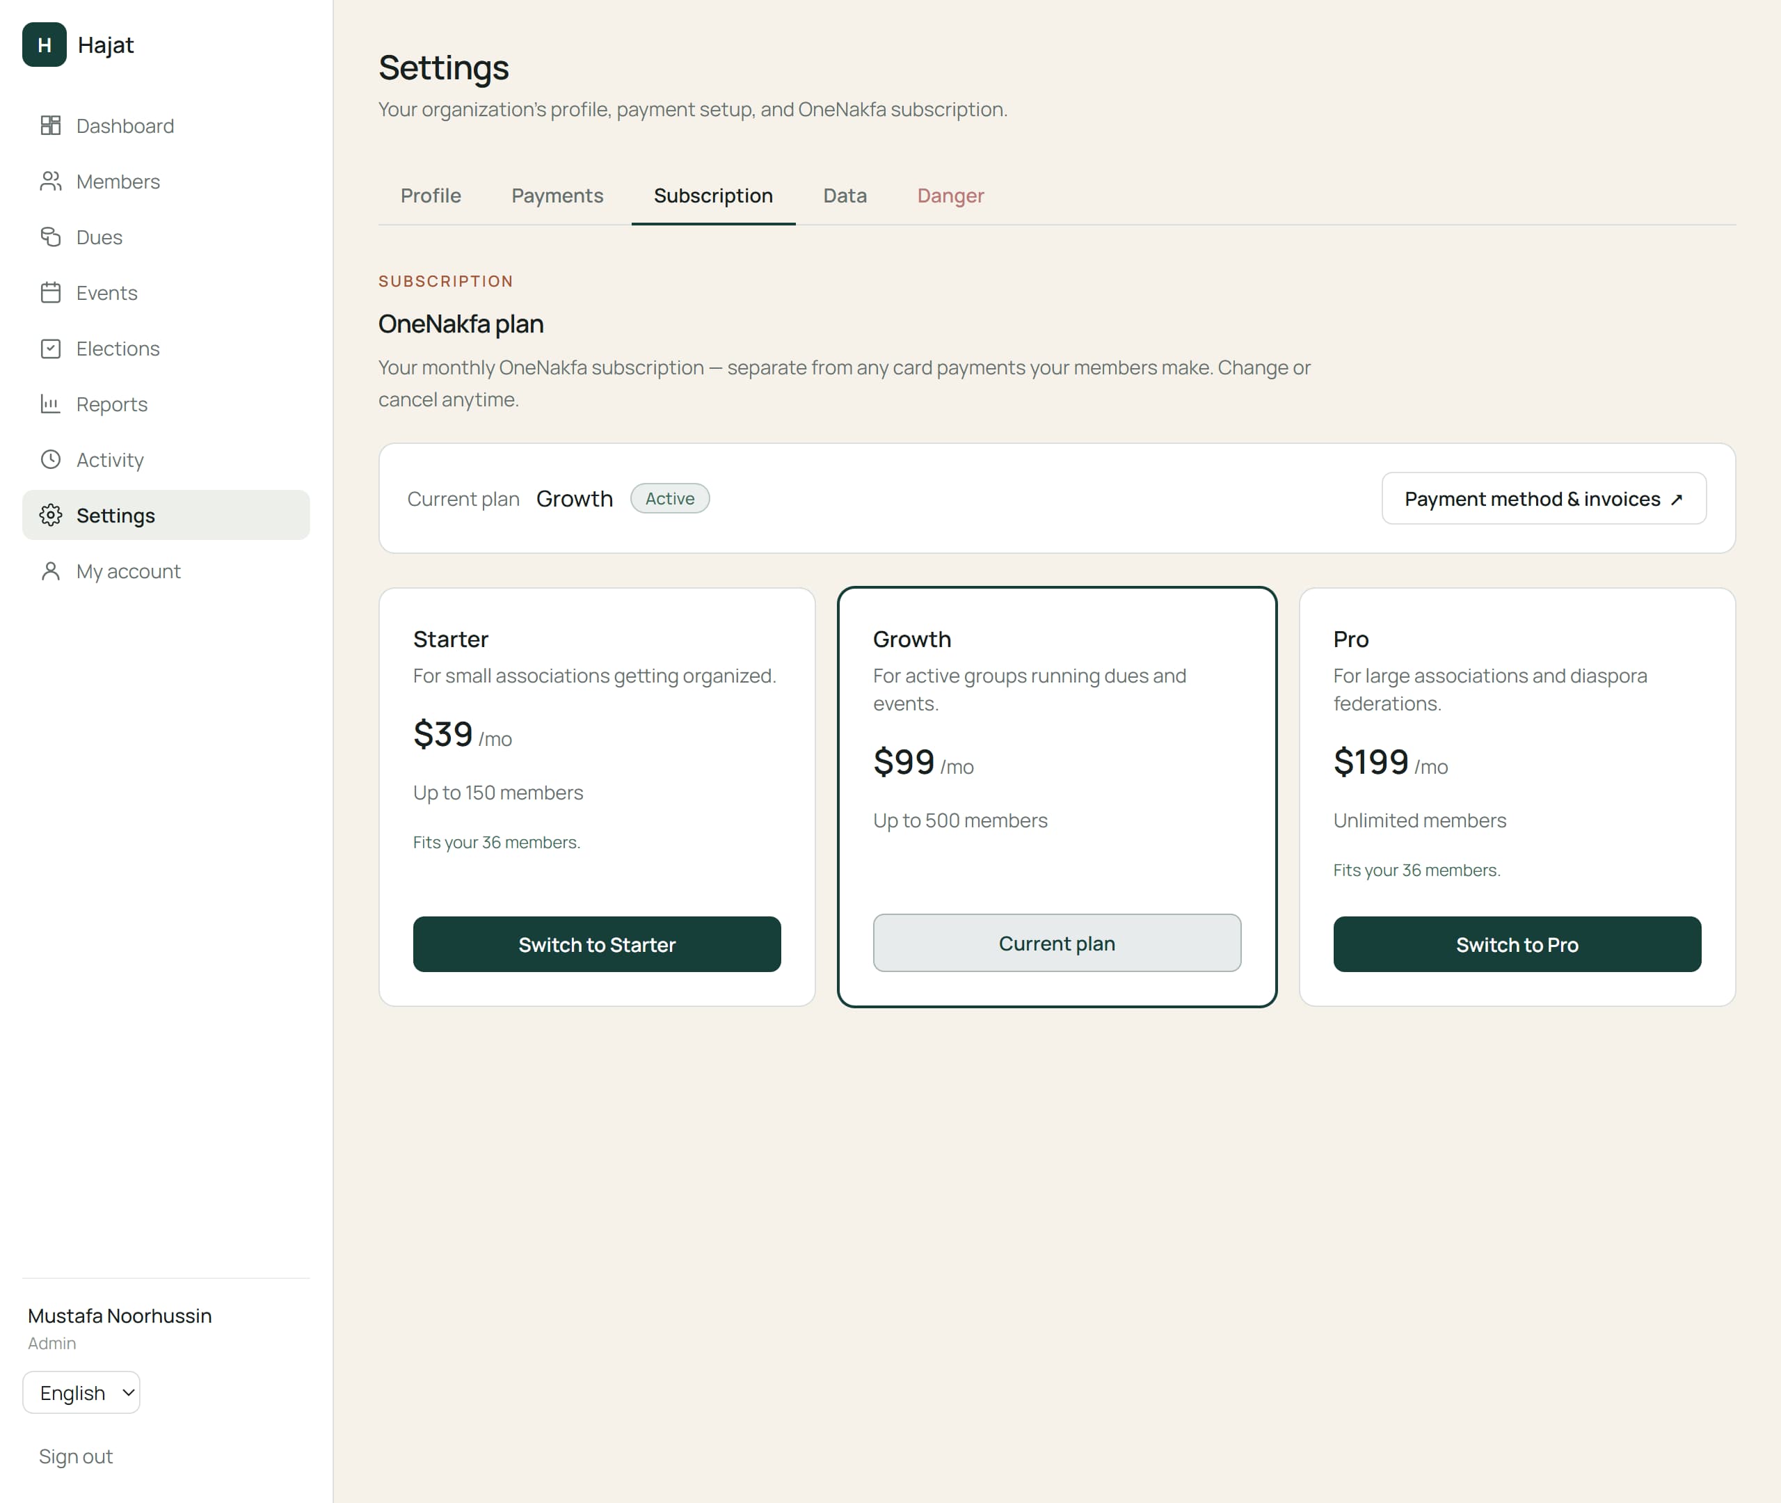Screen dimensions: 1781x1503
Task: Click the red SUBSCRIPTION section label
Action: [447, 281]
